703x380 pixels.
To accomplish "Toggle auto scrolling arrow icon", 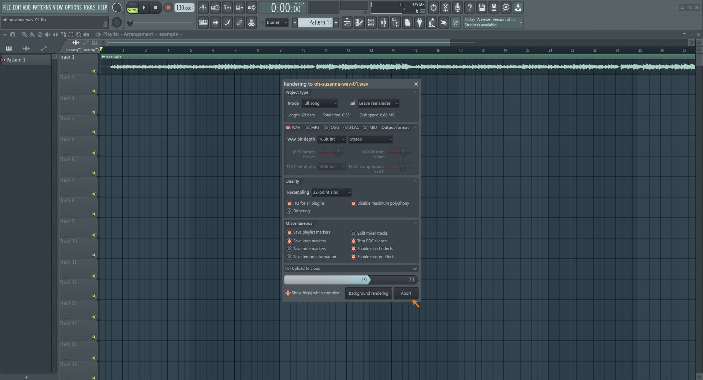I will coord(215,23).
